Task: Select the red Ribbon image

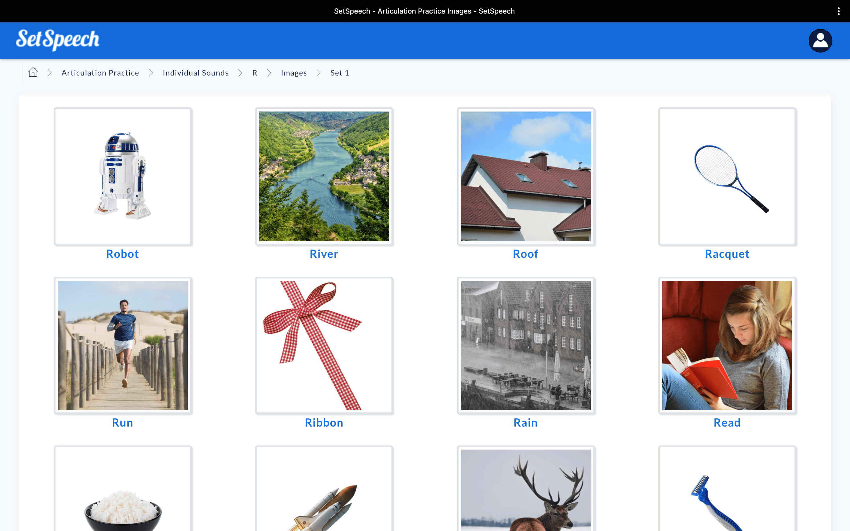Action: [x=324, y=345]
